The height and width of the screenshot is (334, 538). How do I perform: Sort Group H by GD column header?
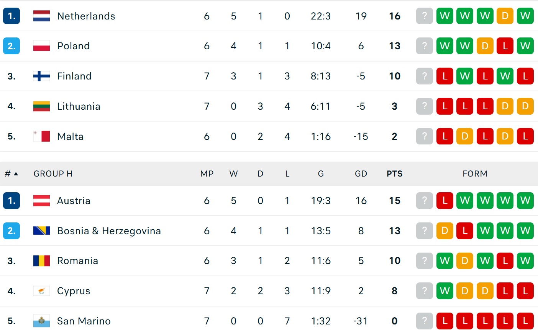click(361, 174)
